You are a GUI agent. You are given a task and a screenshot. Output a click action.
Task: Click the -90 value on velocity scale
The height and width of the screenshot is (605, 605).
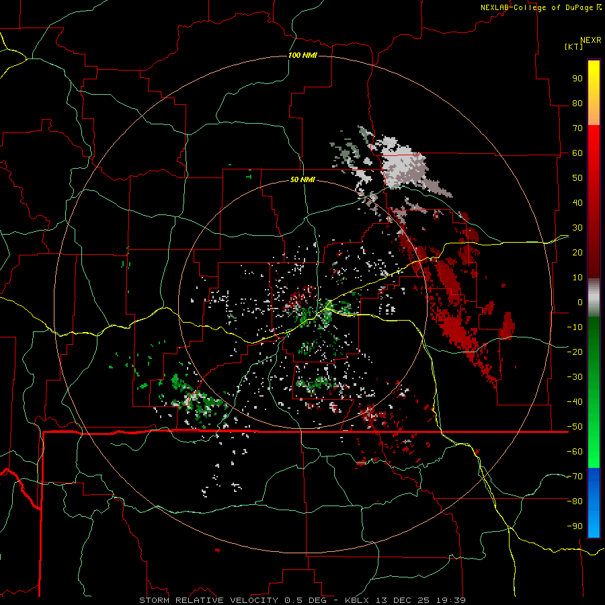click(x=575, y=526)
